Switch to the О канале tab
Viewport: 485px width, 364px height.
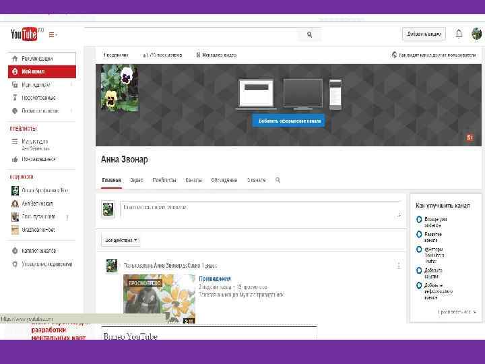pyautogui.click(x=256, y=180)
